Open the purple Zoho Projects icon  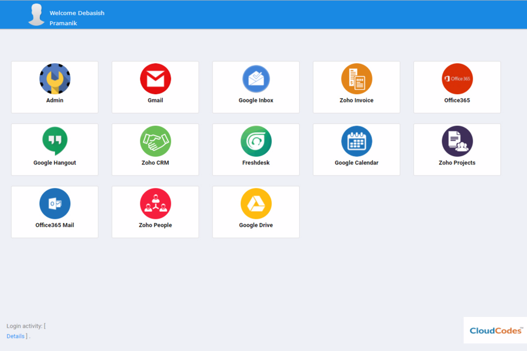coord(457,141)
